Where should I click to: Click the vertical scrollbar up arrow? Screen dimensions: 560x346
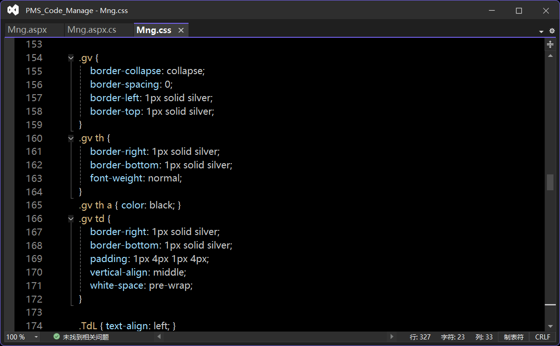pos(550,55)
